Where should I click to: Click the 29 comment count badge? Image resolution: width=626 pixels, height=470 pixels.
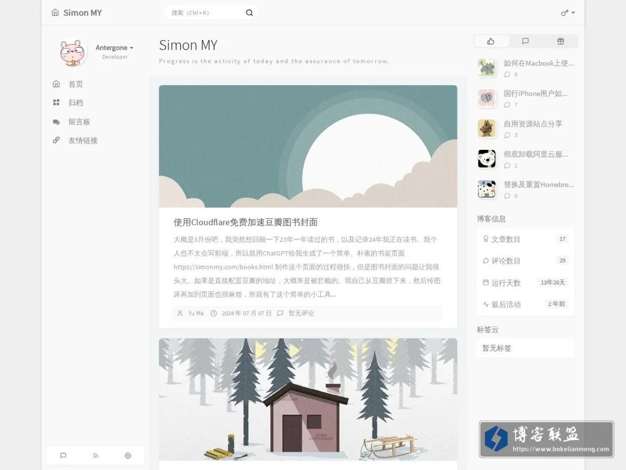click(562, 261)
